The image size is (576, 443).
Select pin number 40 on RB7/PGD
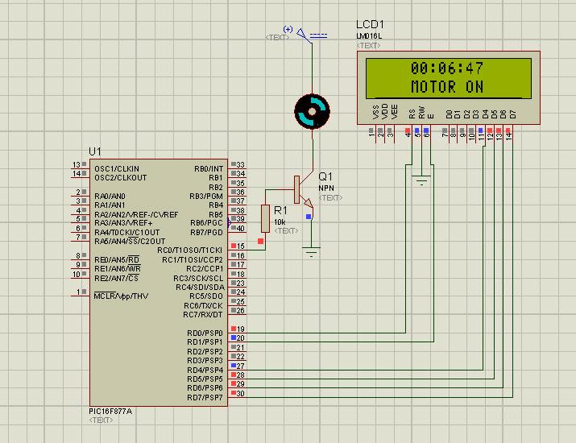coord(241,229)
